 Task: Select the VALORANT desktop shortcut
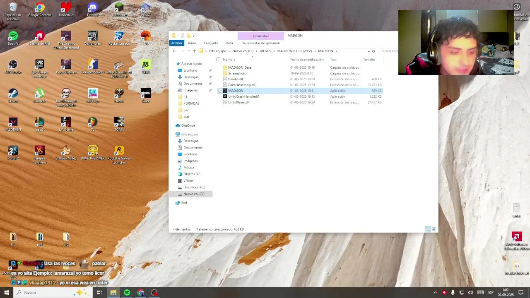[13, 124]
